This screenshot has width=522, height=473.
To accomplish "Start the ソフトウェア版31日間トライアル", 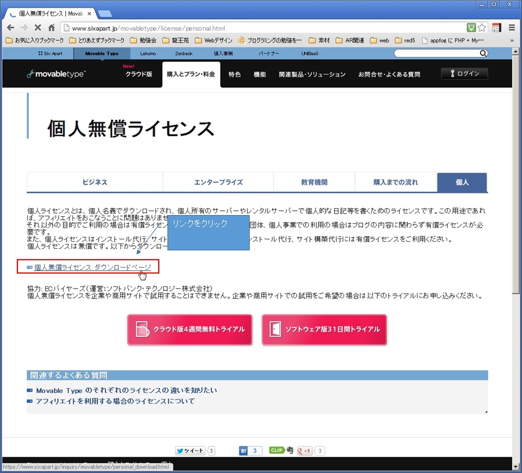I will pyautogui.click(x=324, y=330).
